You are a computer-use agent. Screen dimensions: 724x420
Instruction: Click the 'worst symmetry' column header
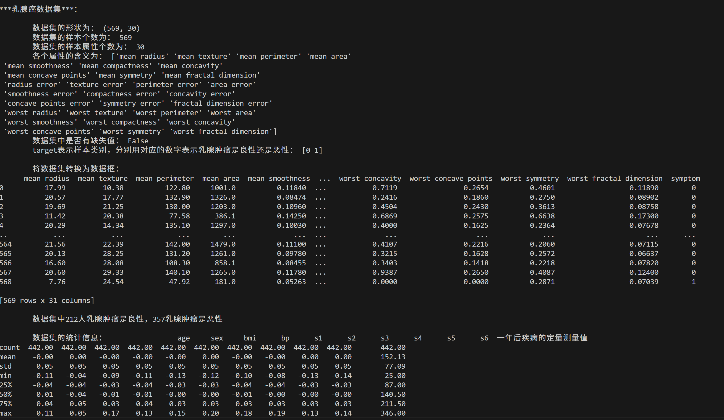529,178
